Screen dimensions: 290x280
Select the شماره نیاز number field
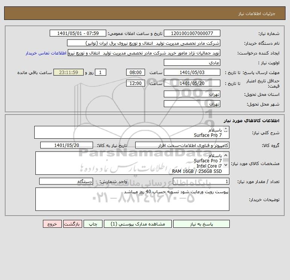click(x=192, y=33)
